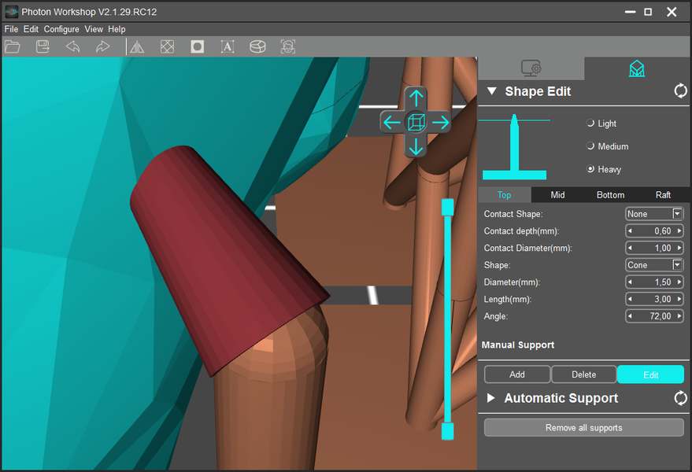Image resolution: width=692 pixels, height=472 pixels.
Task: Switch to the support editing panel icon
Action: tap(637, 68)
